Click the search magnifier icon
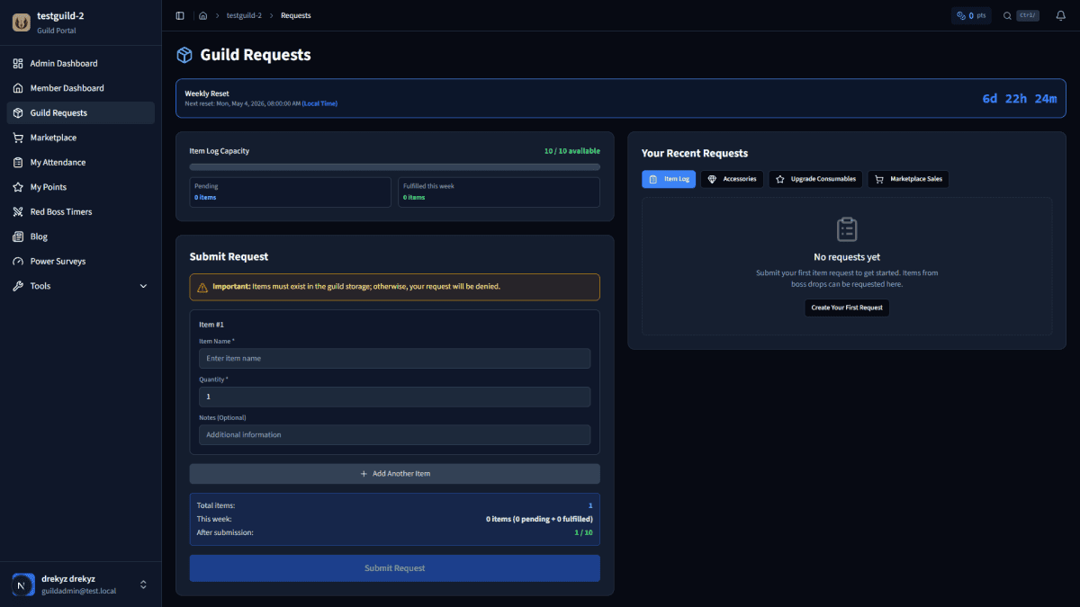The width and height of the screenshot is (1080, 607). [1007, 15]
